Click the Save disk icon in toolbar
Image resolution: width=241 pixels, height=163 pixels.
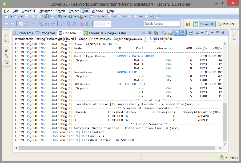[27, 17]
